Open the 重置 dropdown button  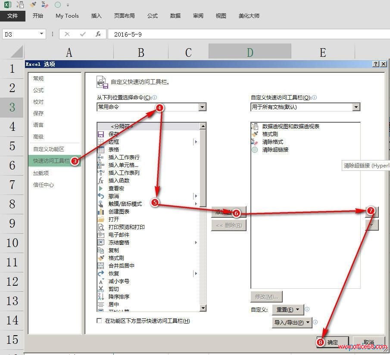click(x=288, y=310)
